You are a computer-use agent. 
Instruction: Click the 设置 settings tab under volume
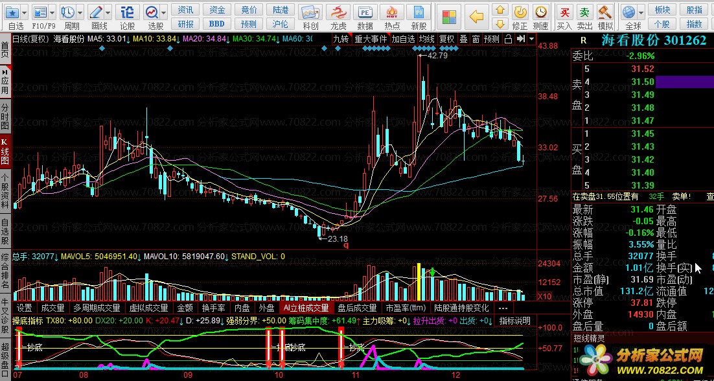point(24,308)
